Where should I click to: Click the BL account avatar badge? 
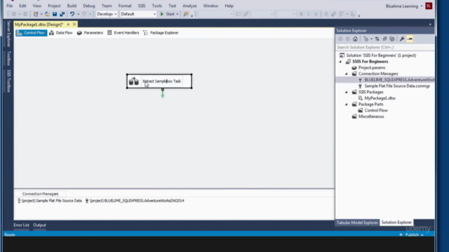click(429, 6)
